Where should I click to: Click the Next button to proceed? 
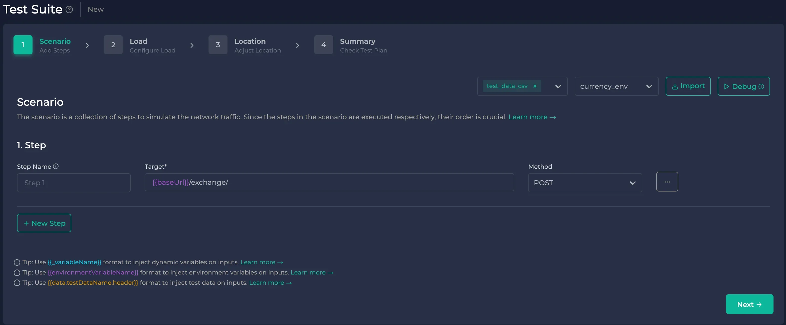pos(749,304)
